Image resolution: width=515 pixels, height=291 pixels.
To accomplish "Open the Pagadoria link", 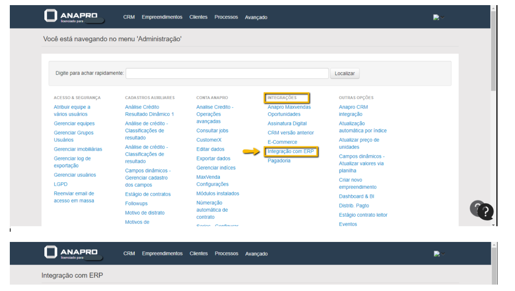I will [279, 161].
